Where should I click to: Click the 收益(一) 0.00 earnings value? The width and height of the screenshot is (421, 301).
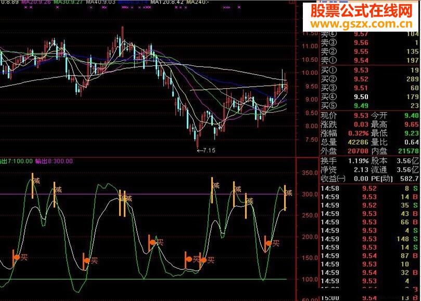pos(361,179)
